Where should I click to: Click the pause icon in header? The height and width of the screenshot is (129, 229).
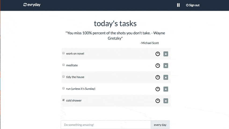[x=178, y=5]
